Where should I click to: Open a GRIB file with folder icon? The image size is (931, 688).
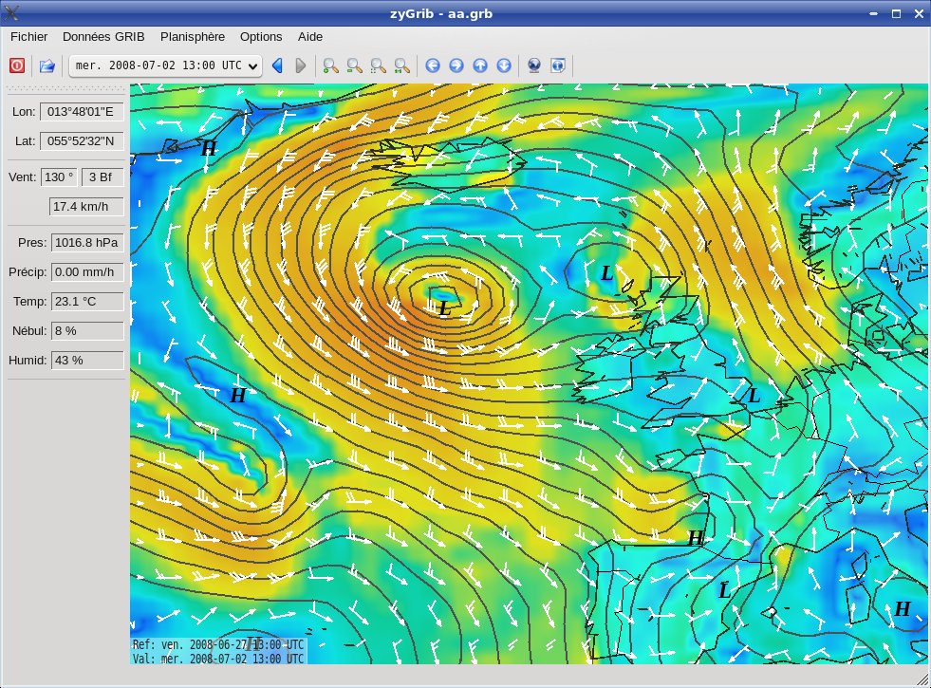[47, 65]
